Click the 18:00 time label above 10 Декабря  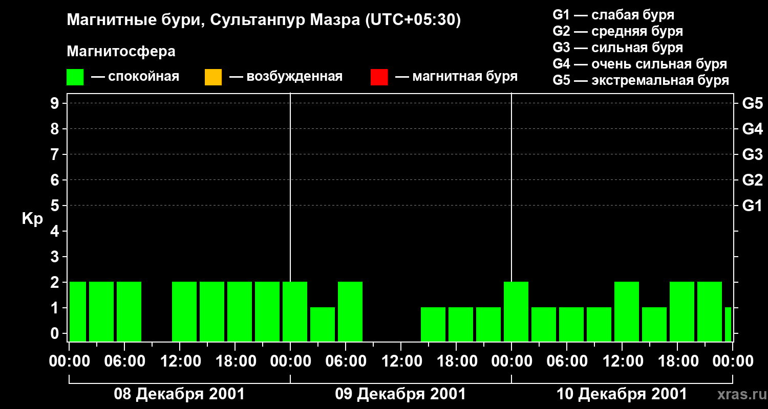pos(677,361)
